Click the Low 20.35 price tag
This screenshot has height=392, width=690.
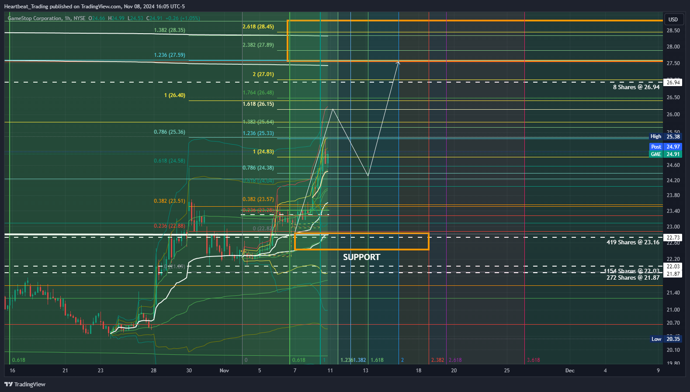click(665, 339)
